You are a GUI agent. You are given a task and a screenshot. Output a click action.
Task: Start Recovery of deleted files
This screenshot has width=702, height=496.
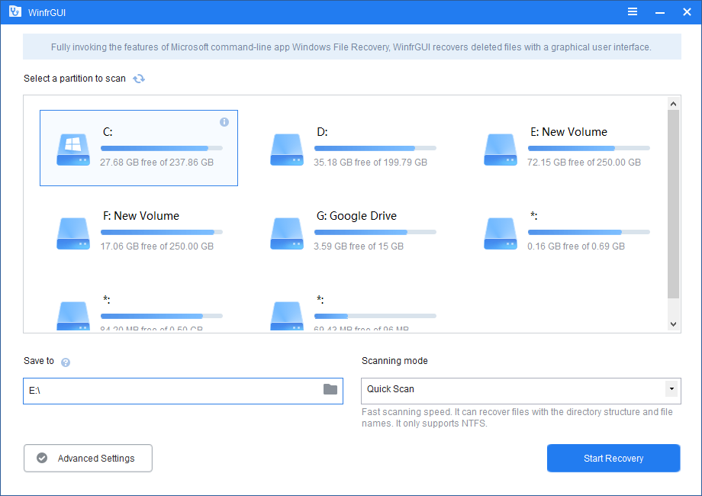613,458
